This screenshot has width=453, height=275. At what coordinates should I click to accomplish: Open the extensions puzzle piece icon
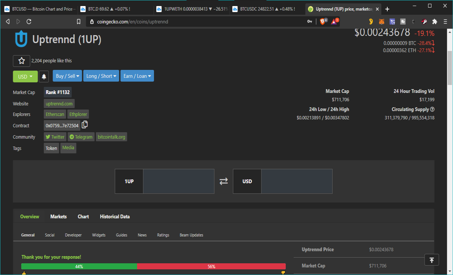435,22
